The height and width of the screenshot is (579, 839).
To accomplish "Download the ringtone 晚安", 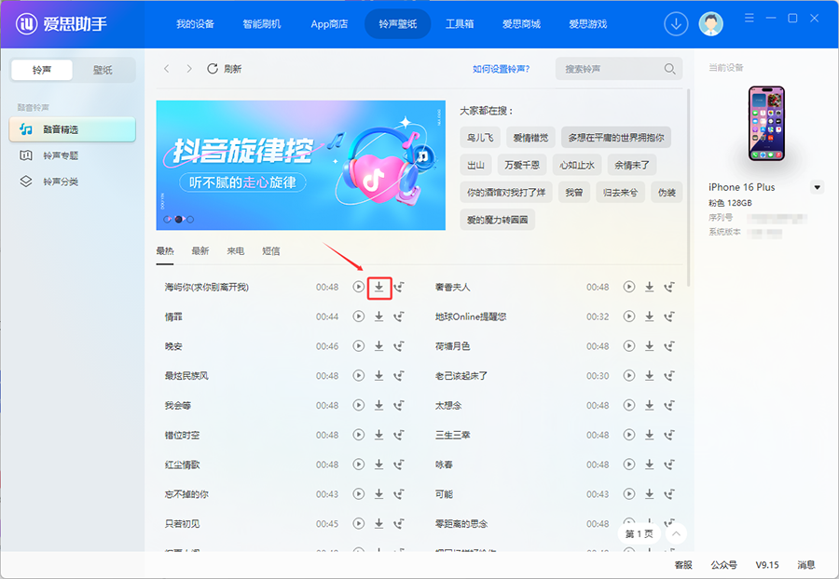I will click(378, 346).
